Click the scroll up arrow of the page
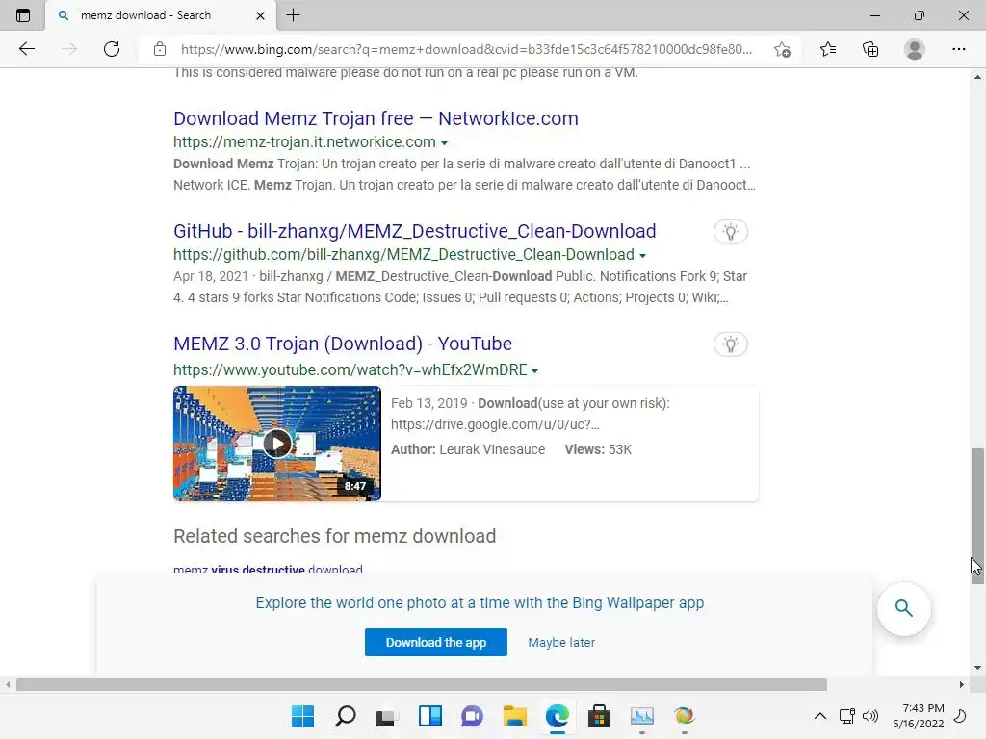The width and height of the screenshot is (986, 739). tap(977, 77)
